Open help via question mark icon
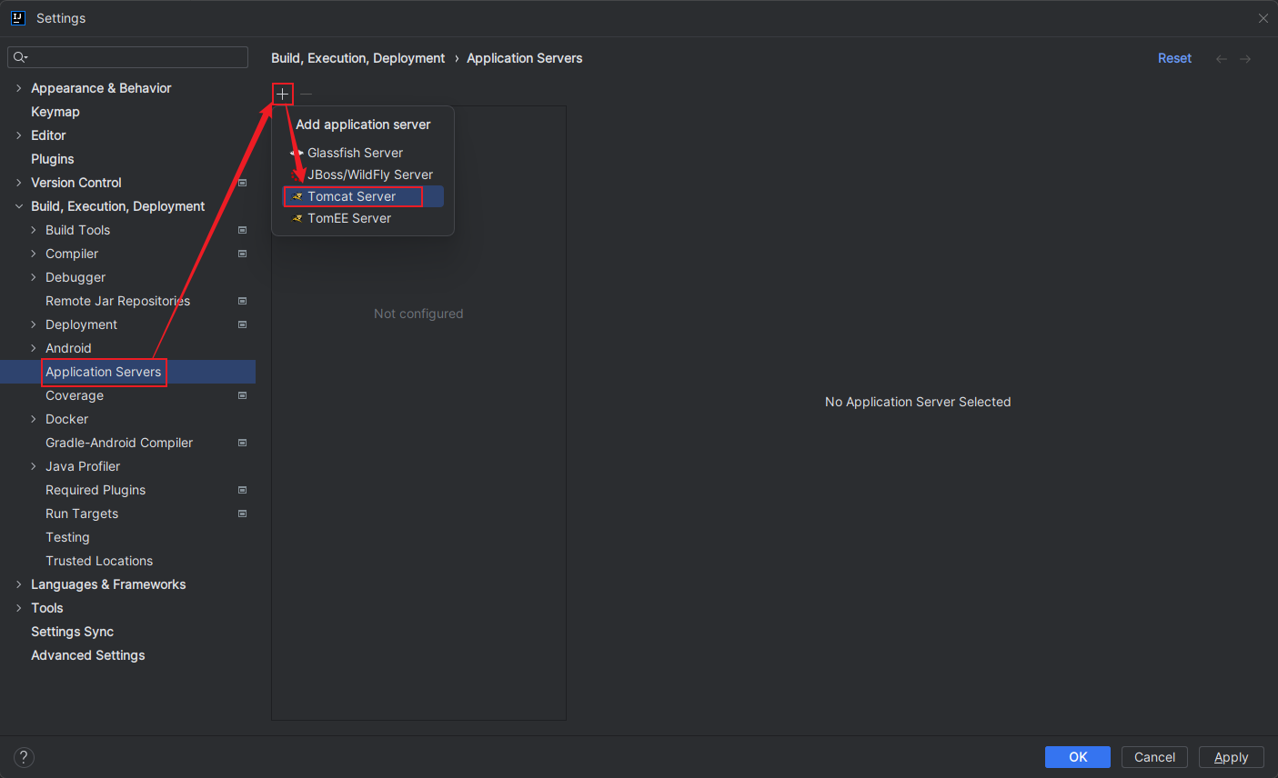The image size is (1278, 778). [25, 757]
